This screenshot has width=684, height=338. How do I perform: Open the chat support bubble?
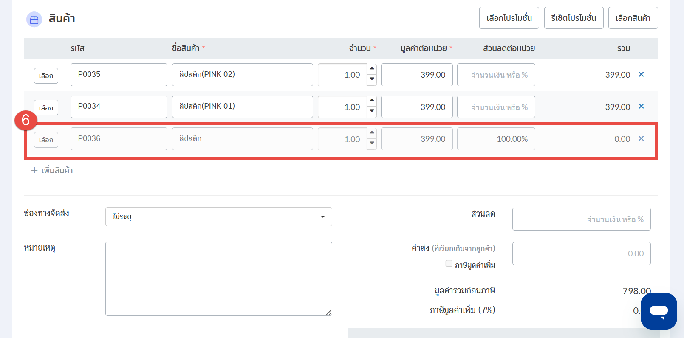click(659, 311)
